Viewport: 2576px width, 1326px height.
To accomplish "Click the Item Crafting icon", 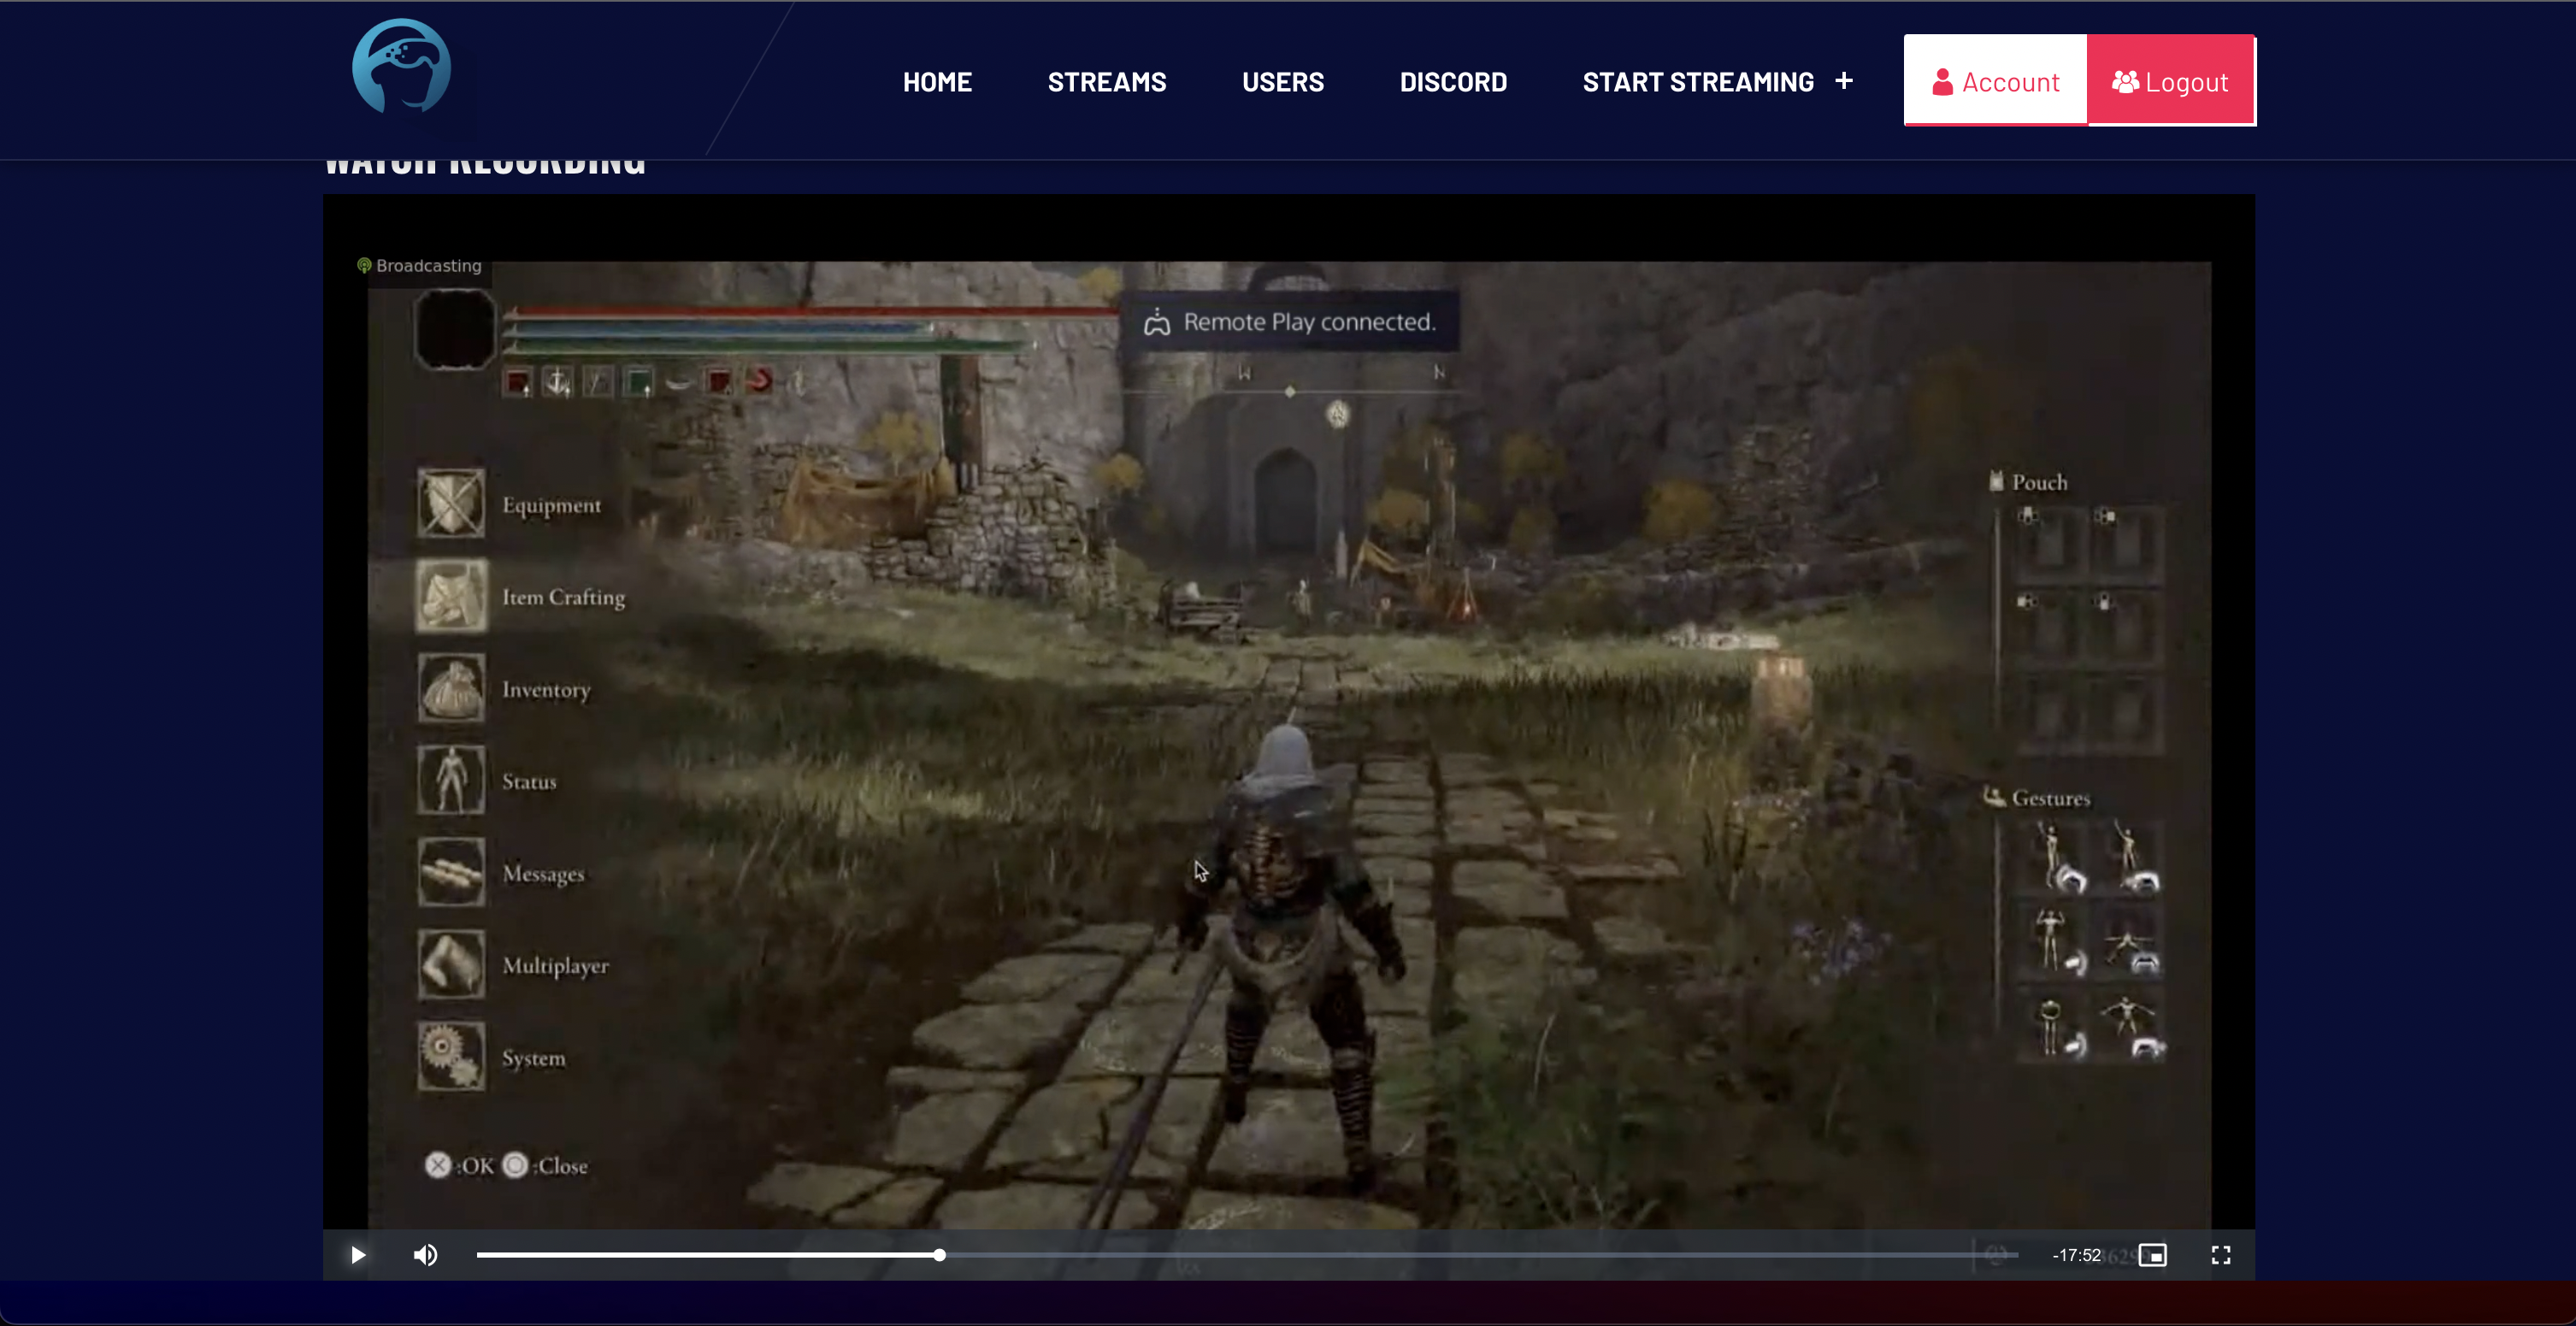I will click(451, 596).
